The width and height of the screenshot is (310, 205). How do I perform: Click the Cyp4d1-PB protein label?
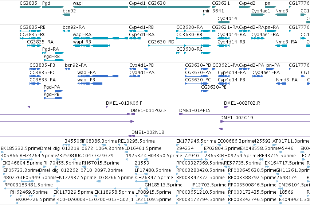[x=142, y=66]
